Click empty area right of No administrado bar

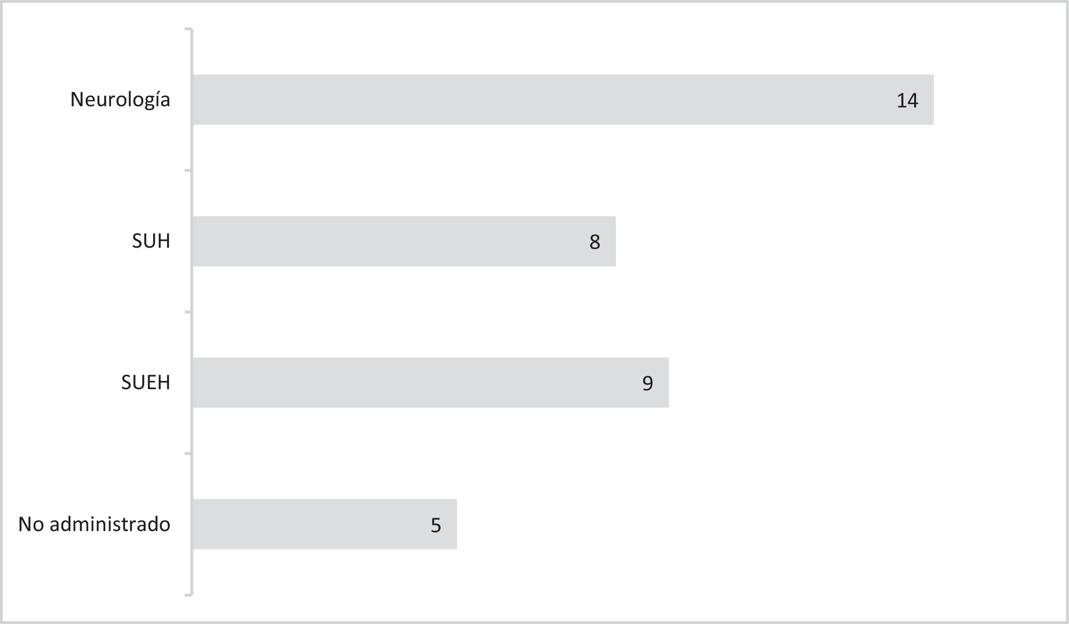tap(721, 524)
